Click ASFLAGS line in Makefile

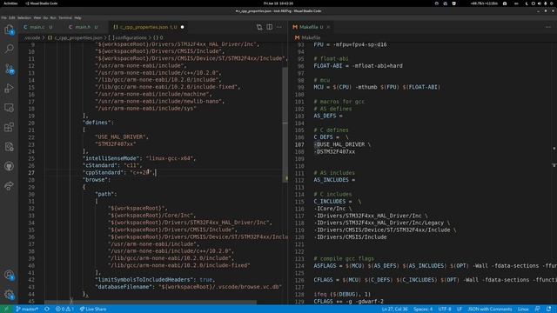pos(435,265)
